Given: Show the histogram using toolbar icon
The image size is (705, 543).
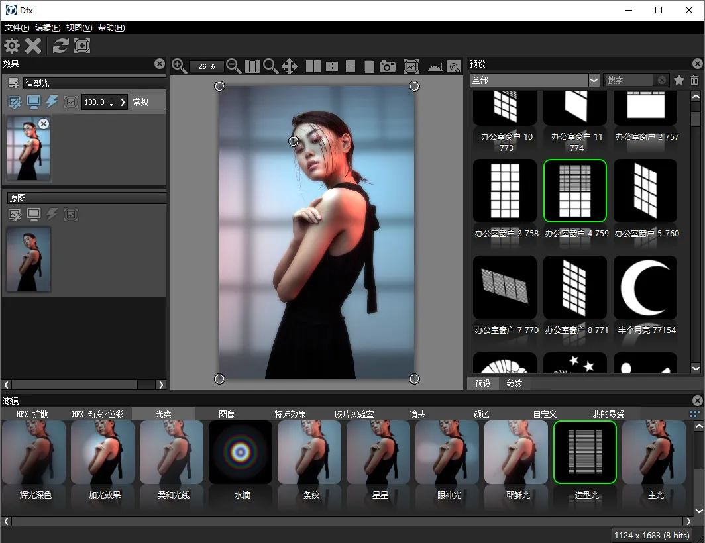Looking at the screenshot, I should [x=435, y=66].
